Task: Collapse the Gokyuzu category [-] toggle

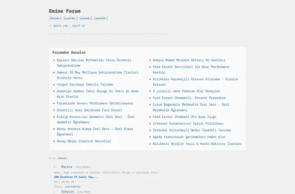Action: [55, 192]
